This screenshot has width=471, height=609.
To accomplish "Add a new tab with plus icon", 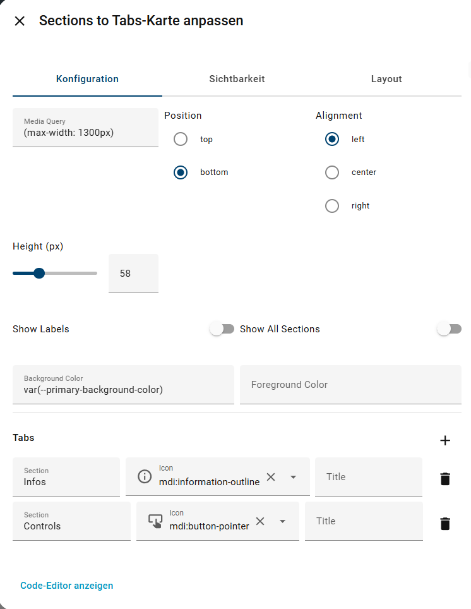I will tap(445, 440).
